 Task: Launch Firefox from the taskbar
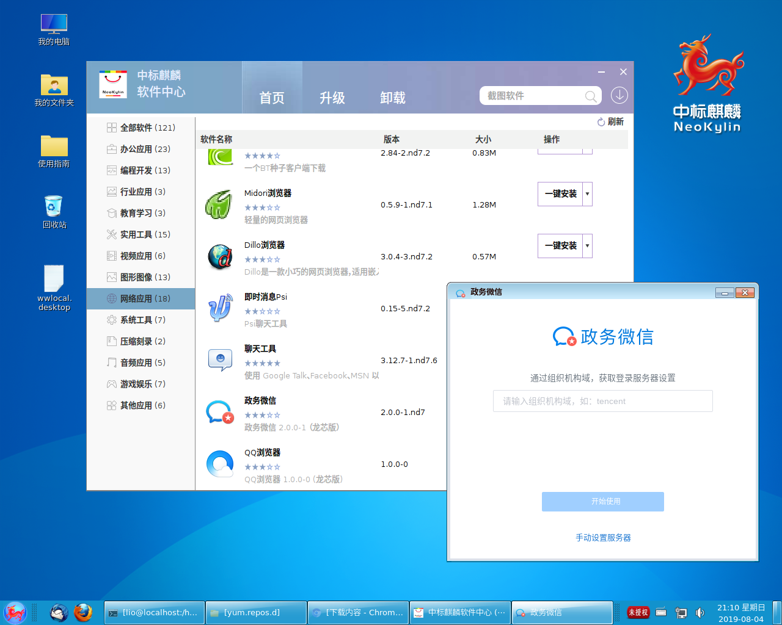(x=83, y=612)
